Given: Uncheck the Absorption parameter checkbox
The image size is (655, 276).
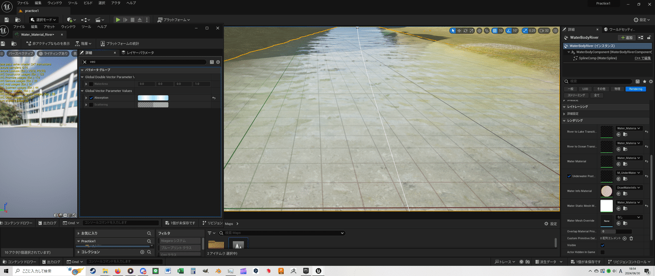Looking at the screenshot, I should [x=91, y=98].
